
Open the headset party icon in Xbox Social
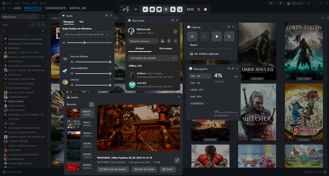169,41
